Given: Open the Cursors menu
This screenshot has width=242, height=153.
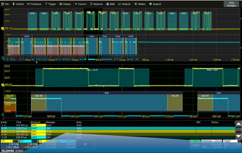Looking at the screenshot, I should click(x=80, y=4).
